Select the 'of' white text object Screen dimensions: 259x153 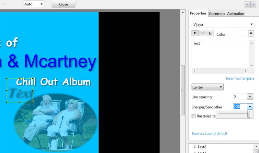coord(12,42)
